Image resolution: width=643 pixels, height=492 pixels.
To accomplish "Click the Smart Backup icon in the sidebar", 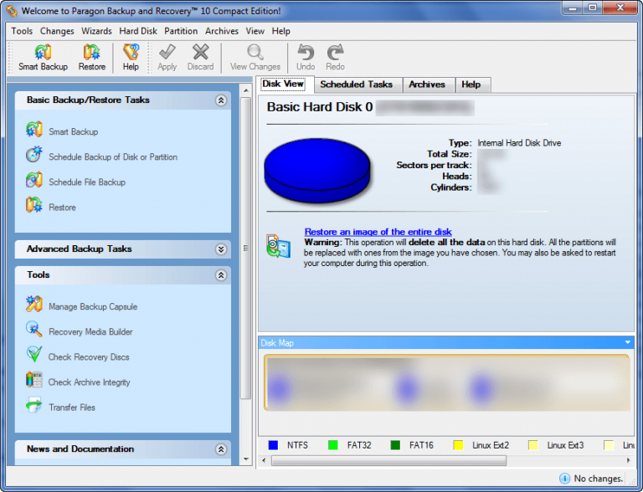I will [34, 130].
